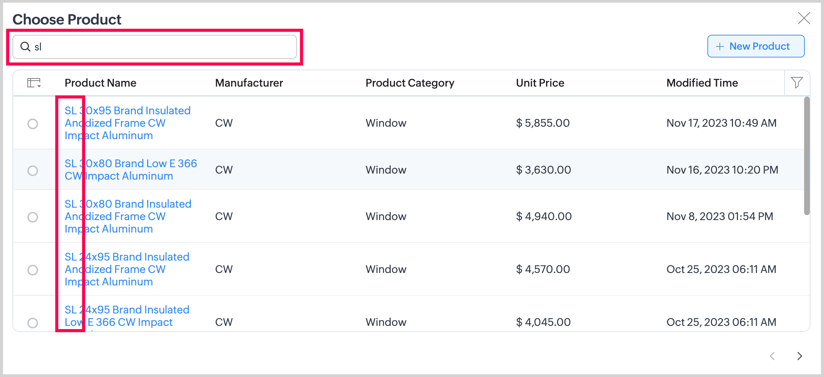This screenshot has height=377, width=824.
Task: Click the Unit Price column header
Action: coord(540,83)
